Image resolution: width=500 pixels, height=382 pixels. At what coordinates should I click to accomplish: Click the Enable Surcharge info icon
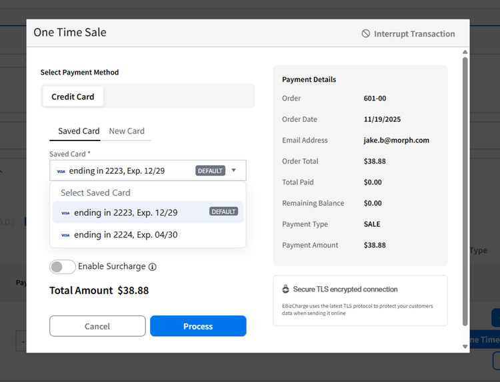click(x=153, y=267)
